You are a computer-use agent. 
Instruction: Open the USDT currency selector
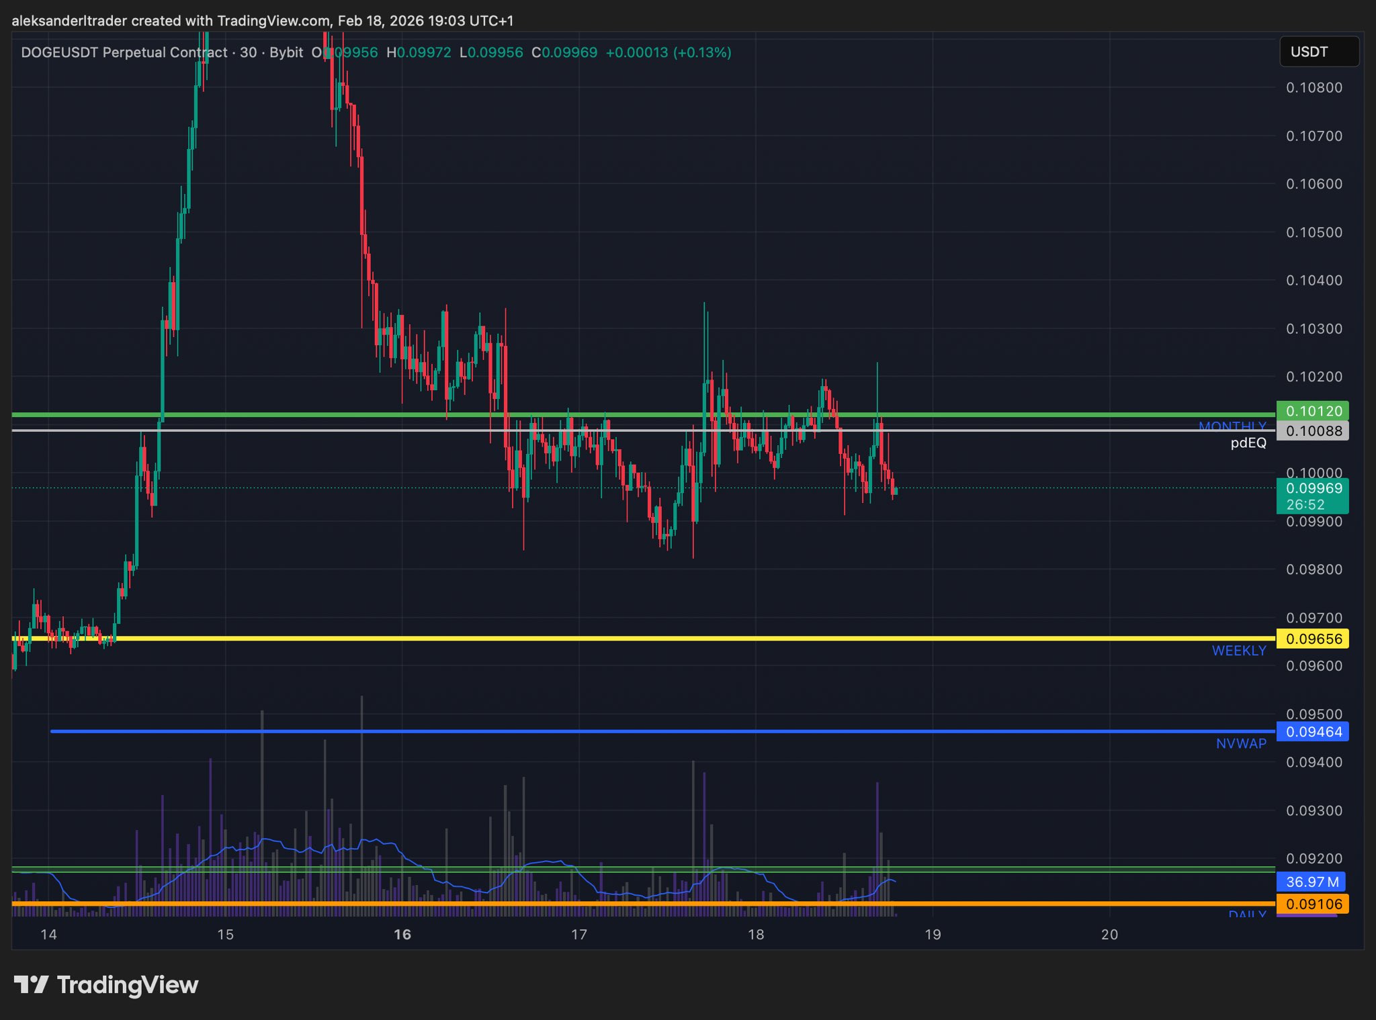(x=1318, y=52)
